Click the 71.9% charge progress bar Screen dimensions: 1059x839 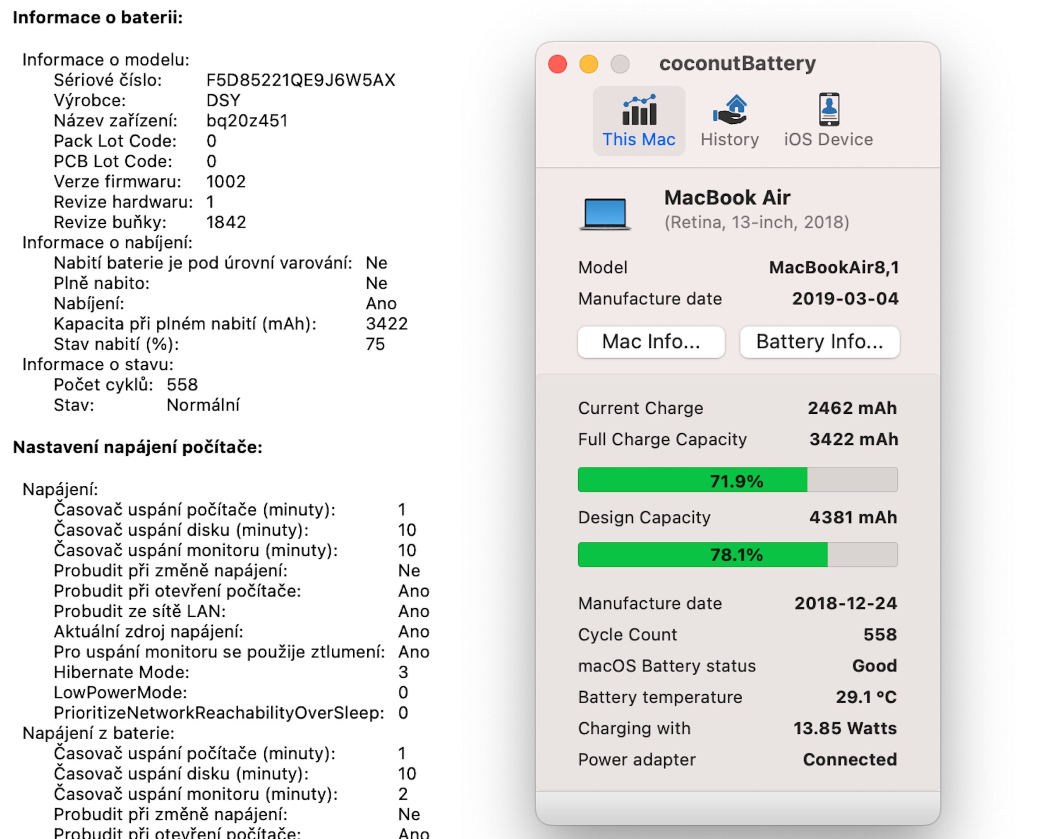coord(737,480)
